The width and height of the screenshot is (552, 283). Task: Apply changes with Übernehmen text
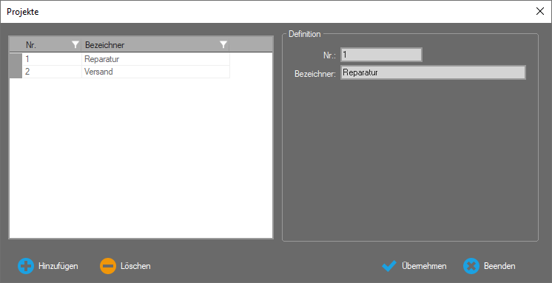pyautogui.click(x=424, y=266)
